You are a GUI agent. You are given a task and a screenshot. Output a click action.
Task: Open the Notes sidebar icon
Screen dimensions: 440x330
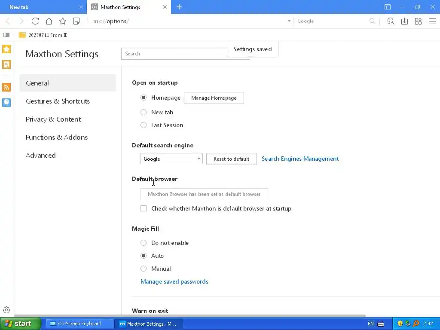(6, 64)
